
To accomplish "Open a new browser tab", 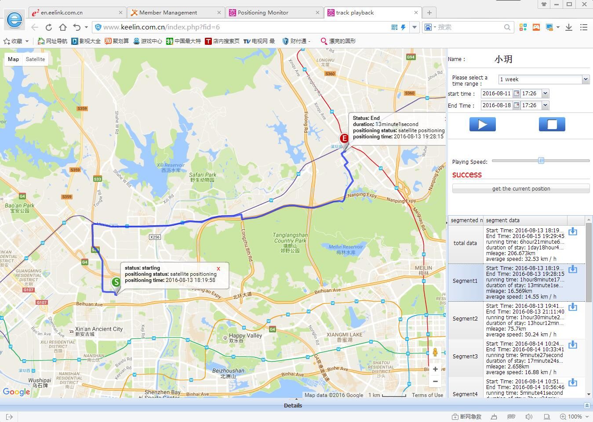I will [429, 13].
